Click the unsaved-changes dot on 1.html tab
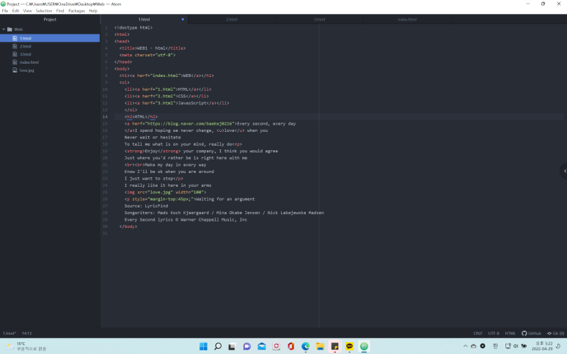This screenshot has width=567, height=354. 183,20
